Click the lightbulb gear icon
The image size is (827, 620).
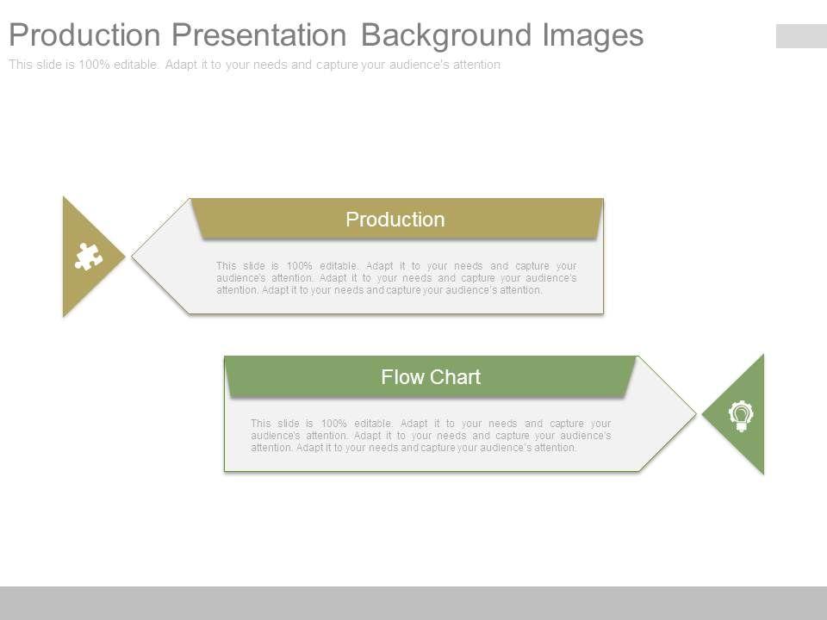tap(741, 416)
